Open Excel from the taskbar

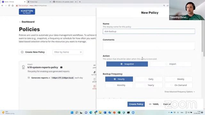pos(119,112)
